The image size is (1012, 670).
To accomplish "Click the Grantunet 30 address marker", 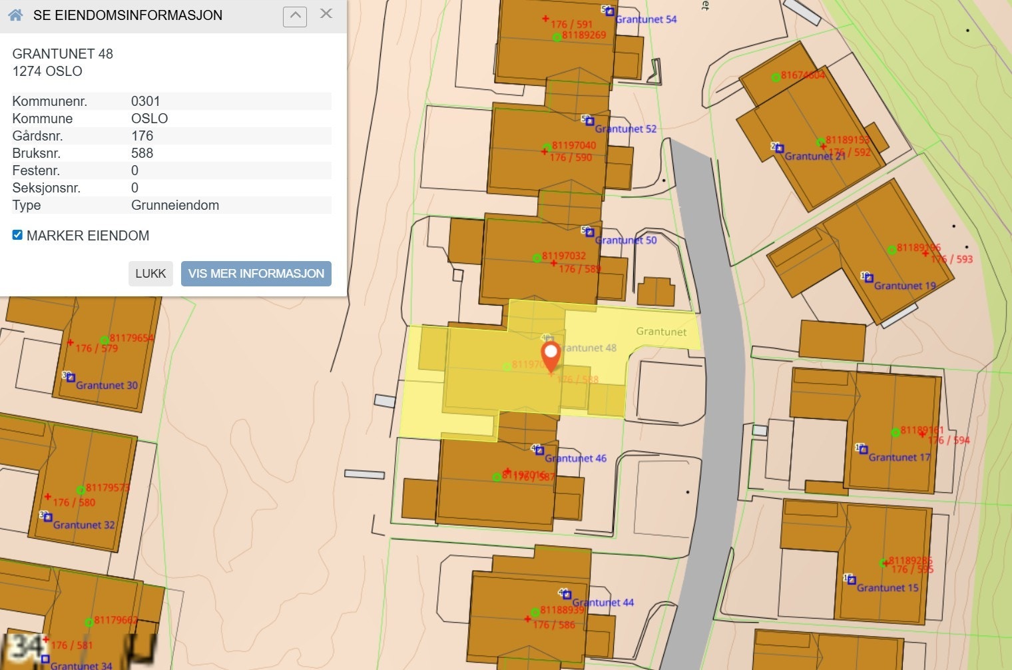I will (71, 378).
